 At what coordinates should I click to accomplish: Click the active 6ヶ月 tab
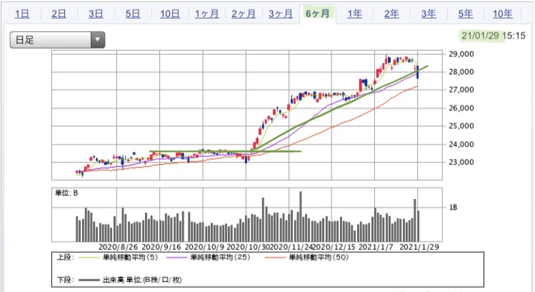point(318,14)
